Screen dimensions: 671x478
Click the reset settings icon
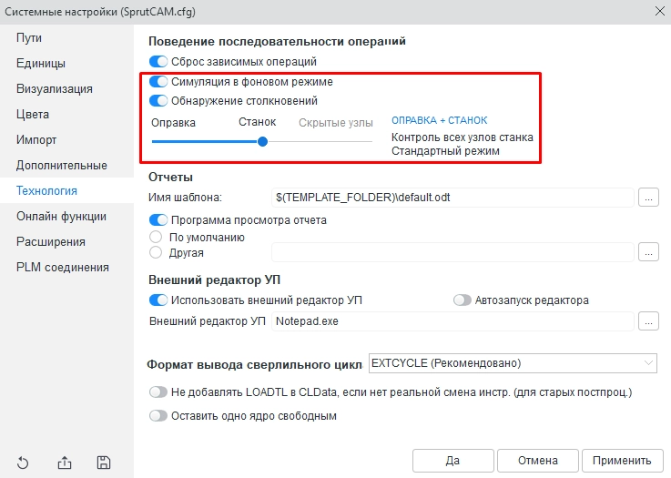pos(24,463)
